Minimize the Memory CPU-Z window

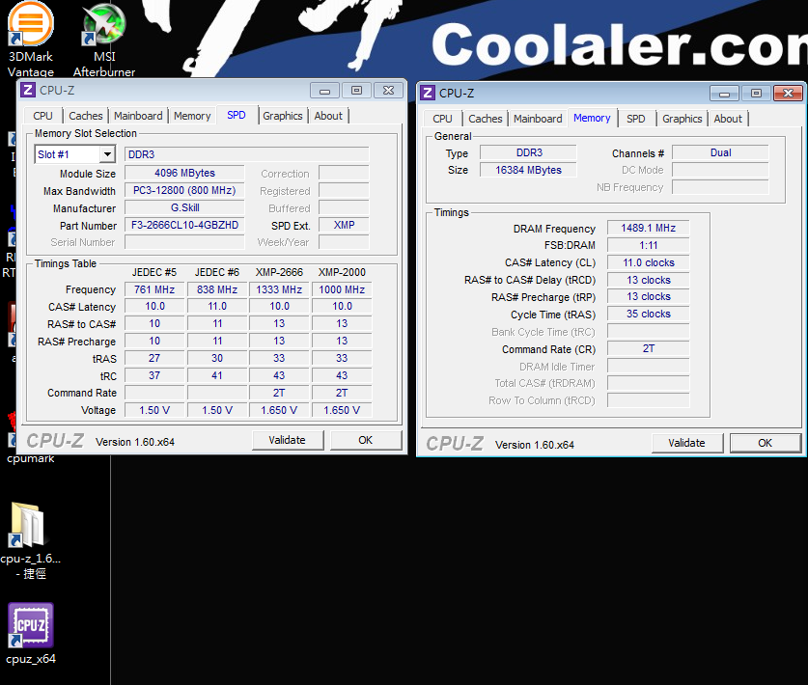[725, 94]
